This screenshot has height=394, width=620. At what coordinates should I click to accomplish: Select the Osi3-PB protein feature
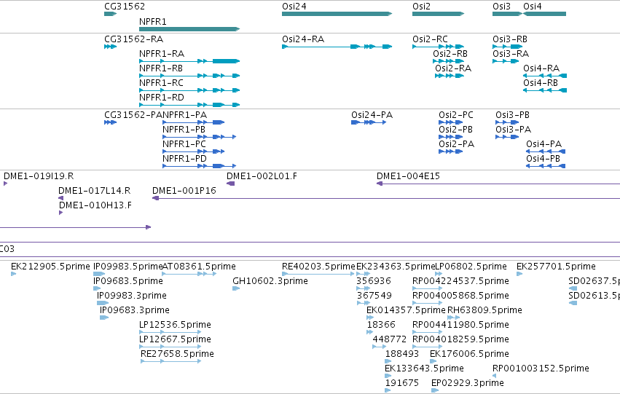tap(507, 122)
